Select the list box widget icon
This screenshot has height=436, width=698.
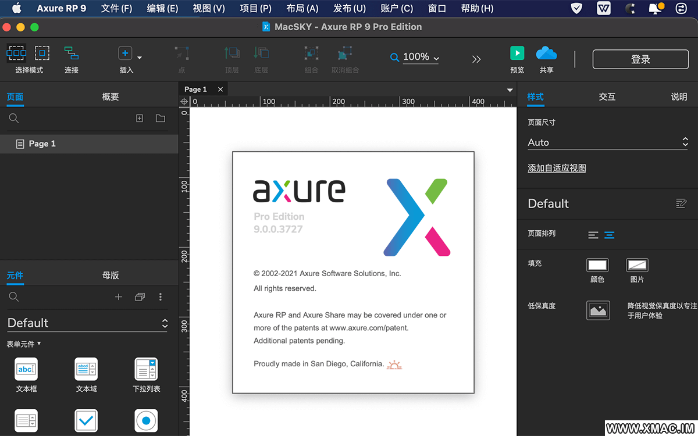coord(26,421)
